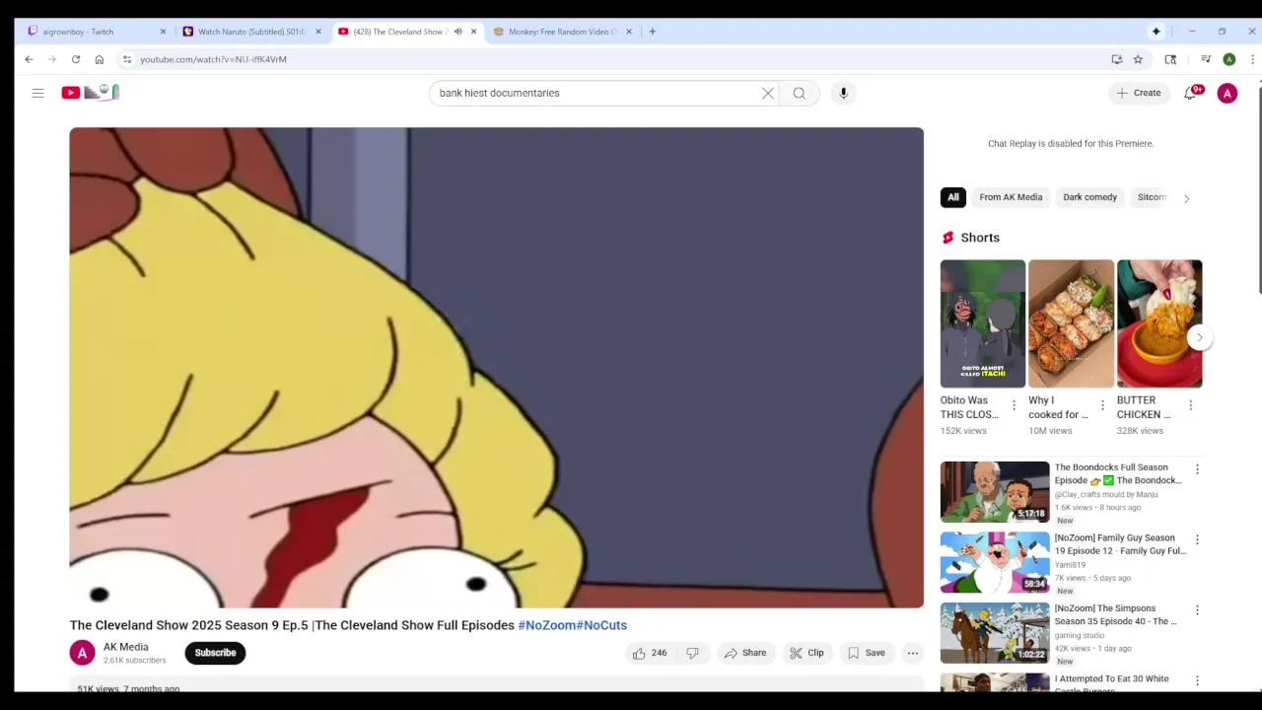Open options for I Attempted To Eat video
The width and height of the screenshot is (1262, 710).
click(x=1197, y=680)
